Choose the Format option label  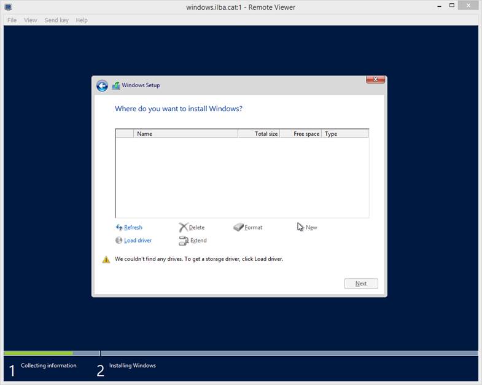tap(254, 228)
